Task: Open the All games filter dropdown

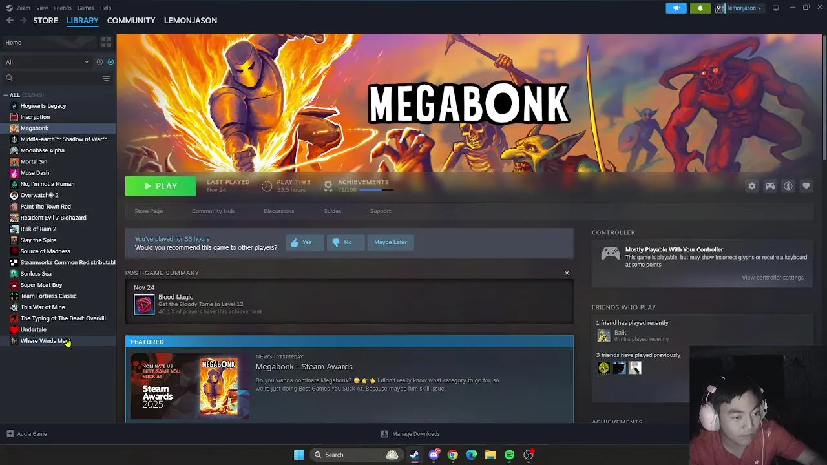Action: [x=47, y=62]
